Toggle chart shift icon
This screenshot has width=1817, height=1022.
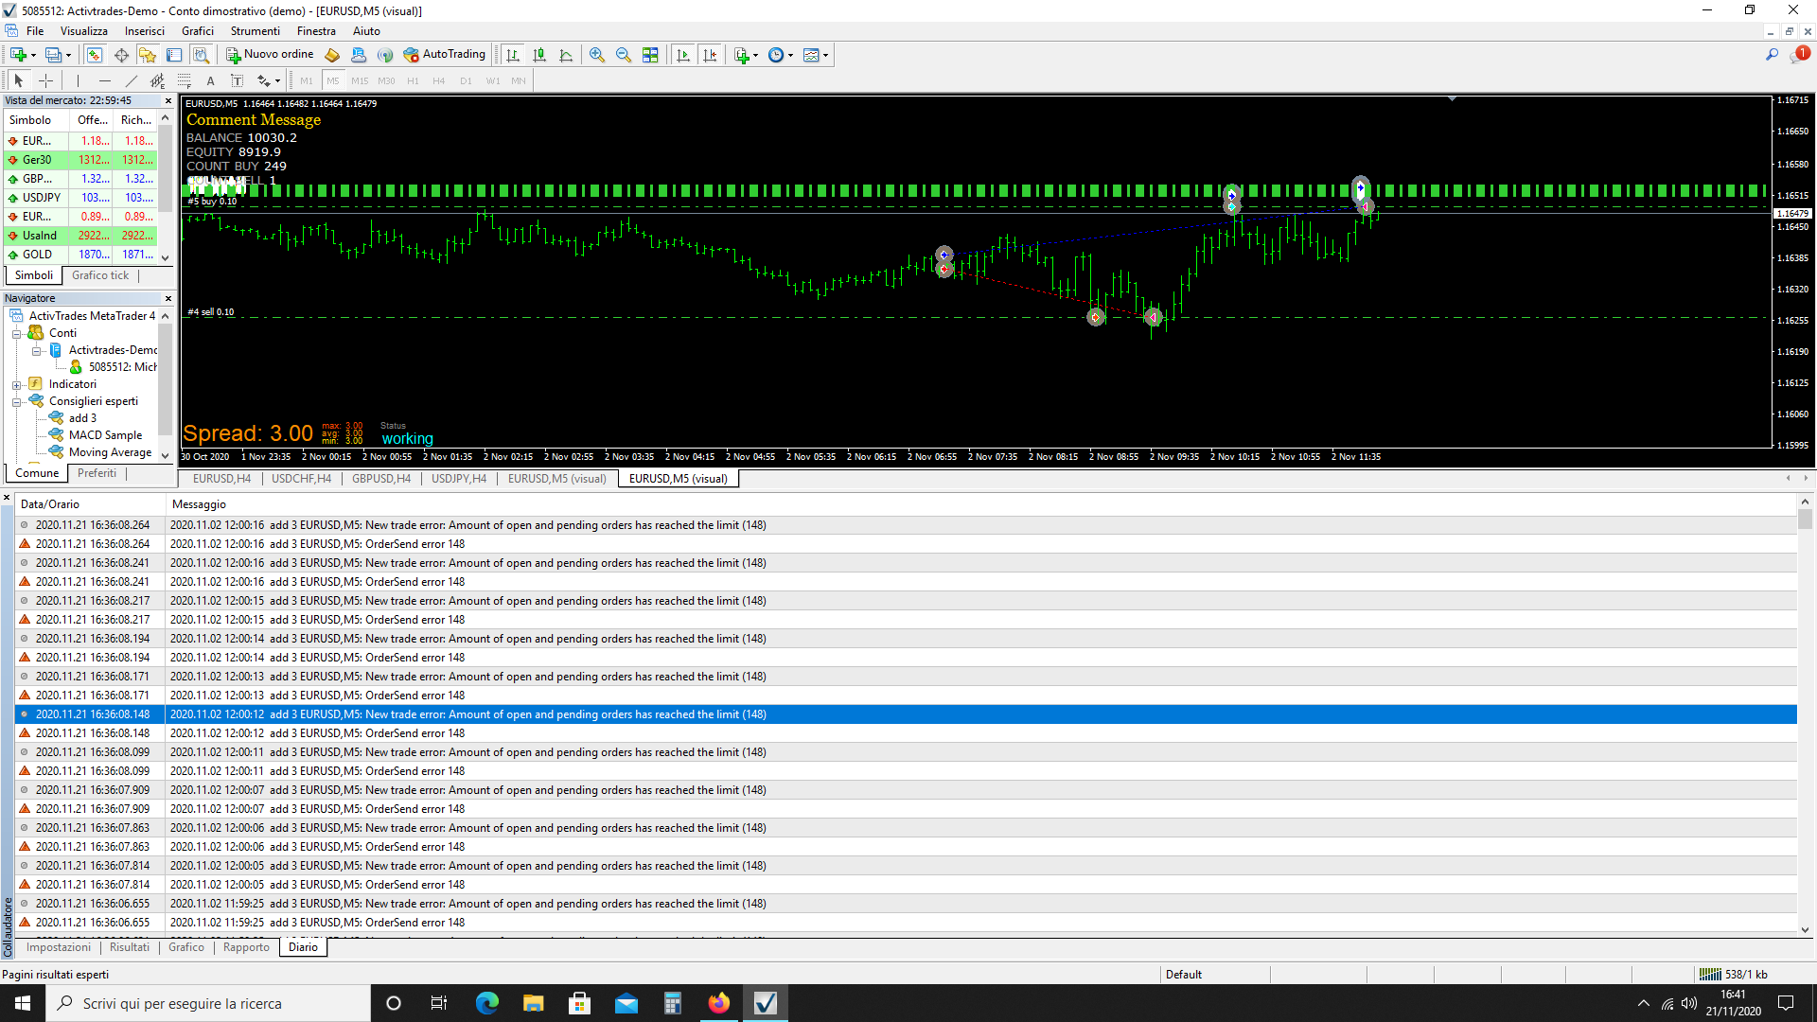pos(710,55)
